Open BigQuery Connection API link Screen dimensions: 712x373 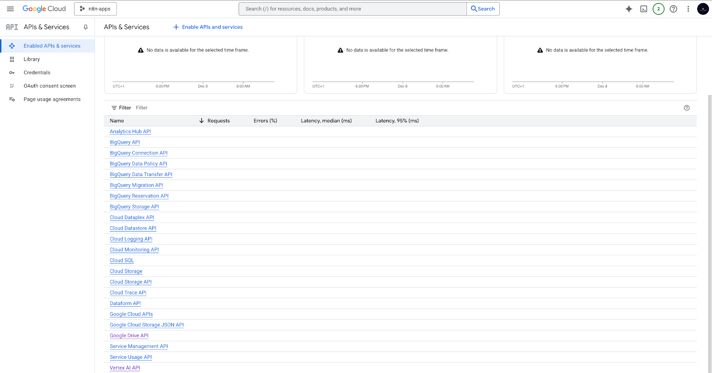click(139, 153)
